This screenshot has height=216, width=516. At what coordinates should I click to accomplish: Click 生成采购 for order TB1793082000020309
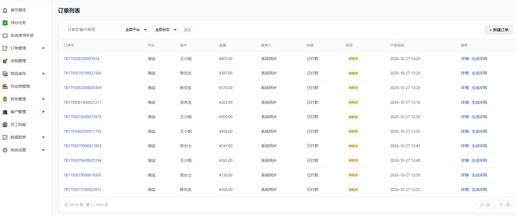pyautogui.click(x=479, y=88)
